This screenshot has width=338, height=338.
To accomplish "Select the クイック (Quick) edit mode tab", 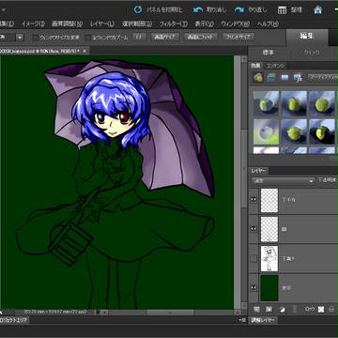I will tap(312, 53).
